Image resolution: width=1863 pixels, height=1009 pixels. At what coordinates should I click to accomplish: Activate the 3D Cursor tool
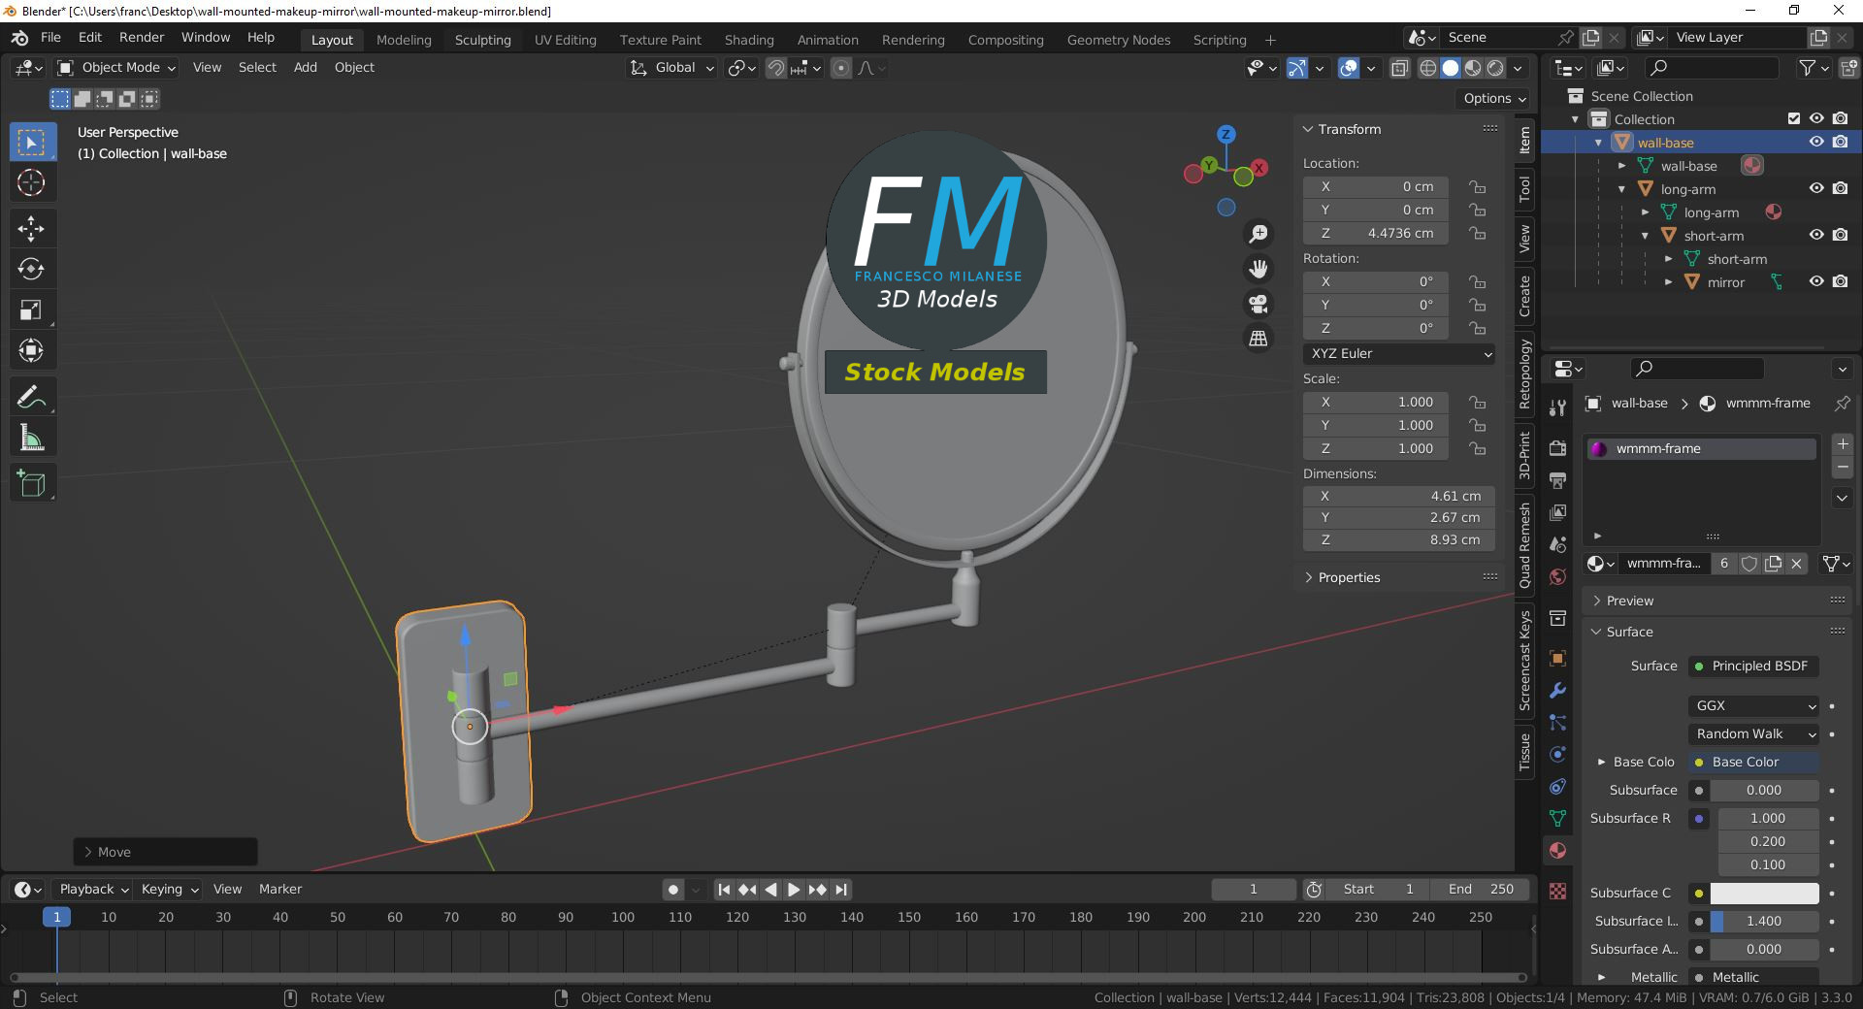(32, 182)
